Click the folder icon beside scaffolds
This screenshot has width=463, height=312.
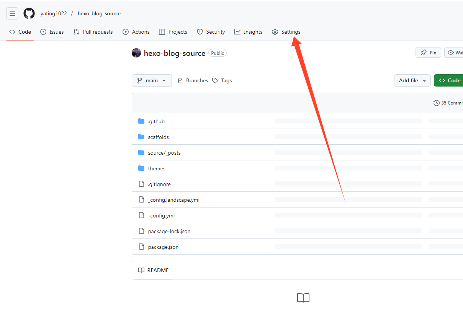[141, 137]
